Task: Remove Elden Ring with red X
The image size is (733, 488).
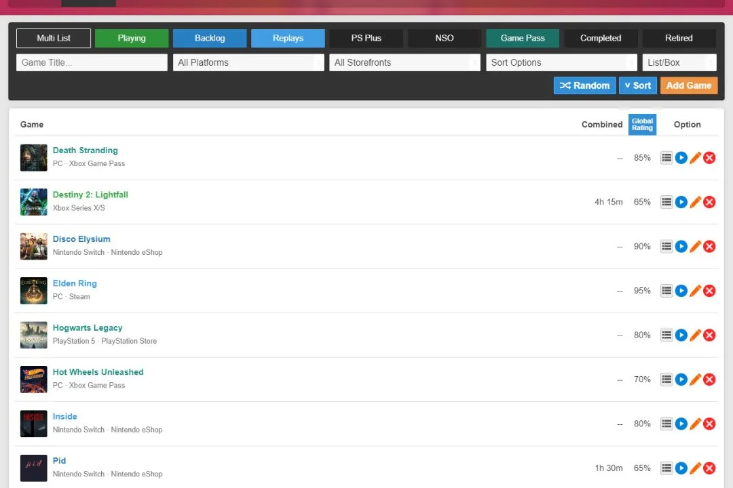Action: [709, 291]
